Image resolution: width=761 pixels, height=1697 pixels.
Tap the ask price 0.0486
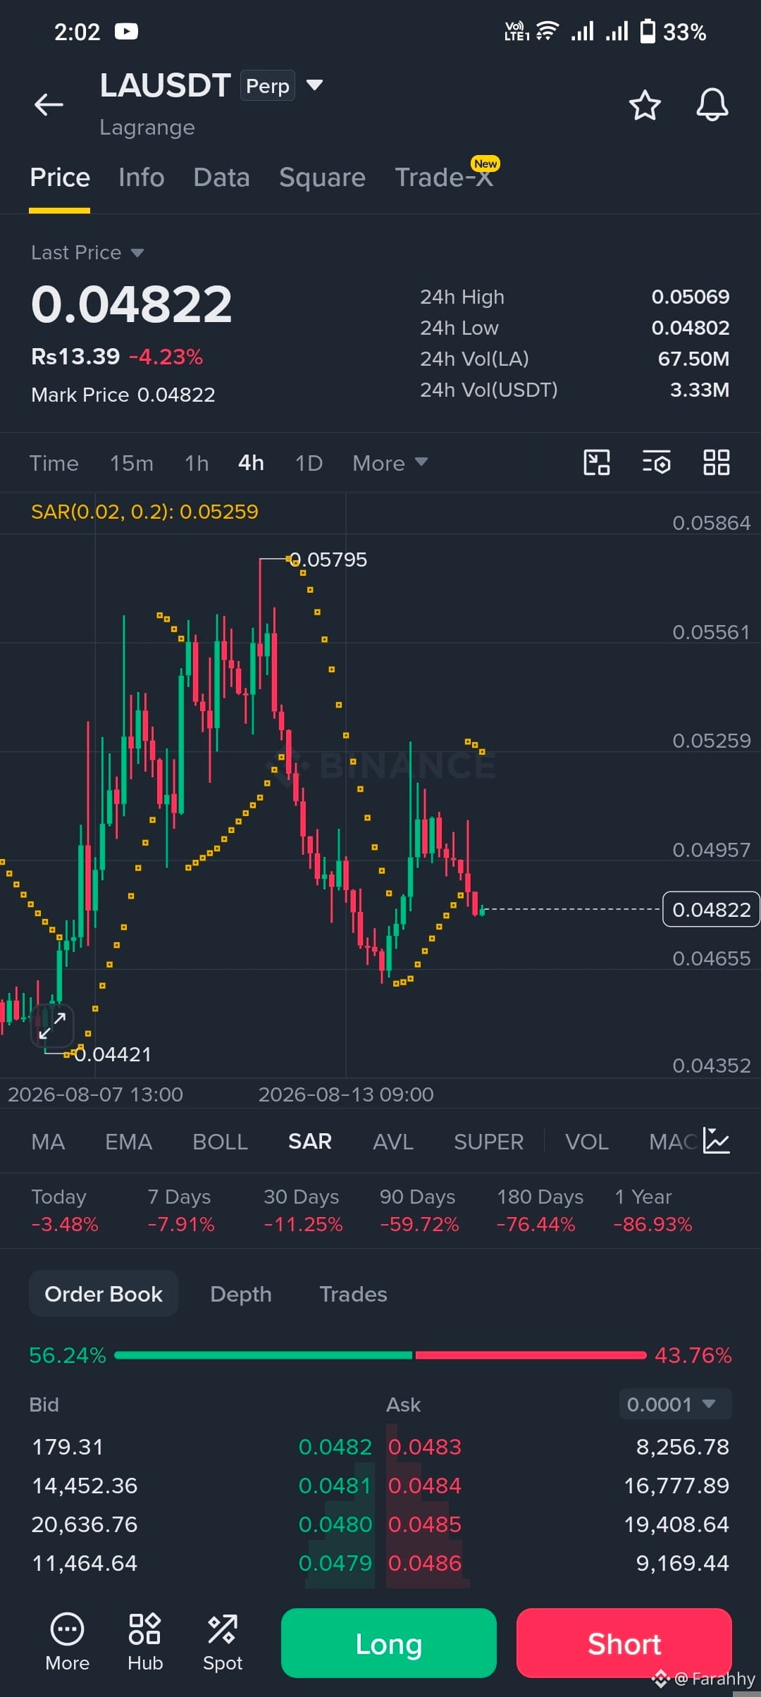click(x=425, y=1563)
